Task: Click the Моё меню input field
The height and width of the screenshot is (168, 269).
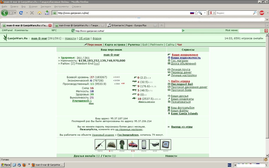Action: (x=249, y=31)
